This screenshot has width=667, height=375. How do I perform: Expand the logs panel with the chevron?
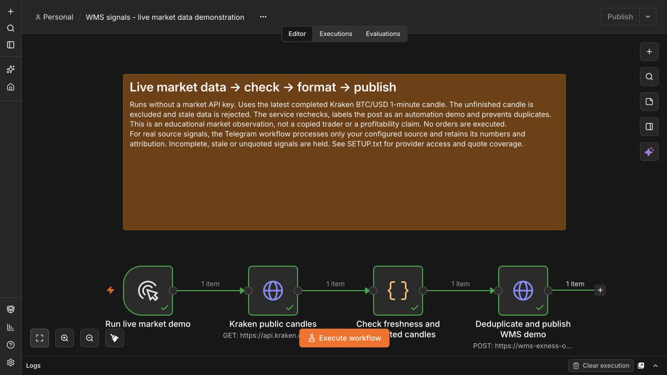[x=656, y=366]
